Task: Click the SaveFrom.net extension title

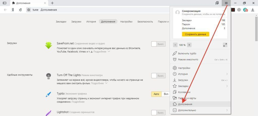Action: click(x=65, y=44)
